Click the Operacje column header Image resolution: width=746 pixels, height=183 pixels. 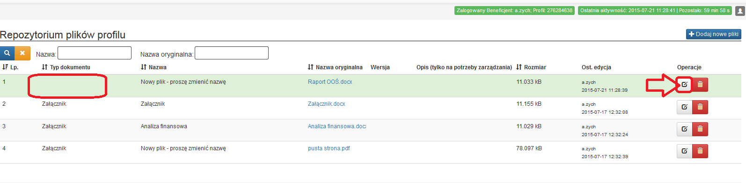click(689, 67)
